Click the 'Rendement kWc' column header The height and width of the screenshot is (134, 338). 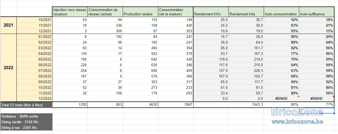point(211,12)
